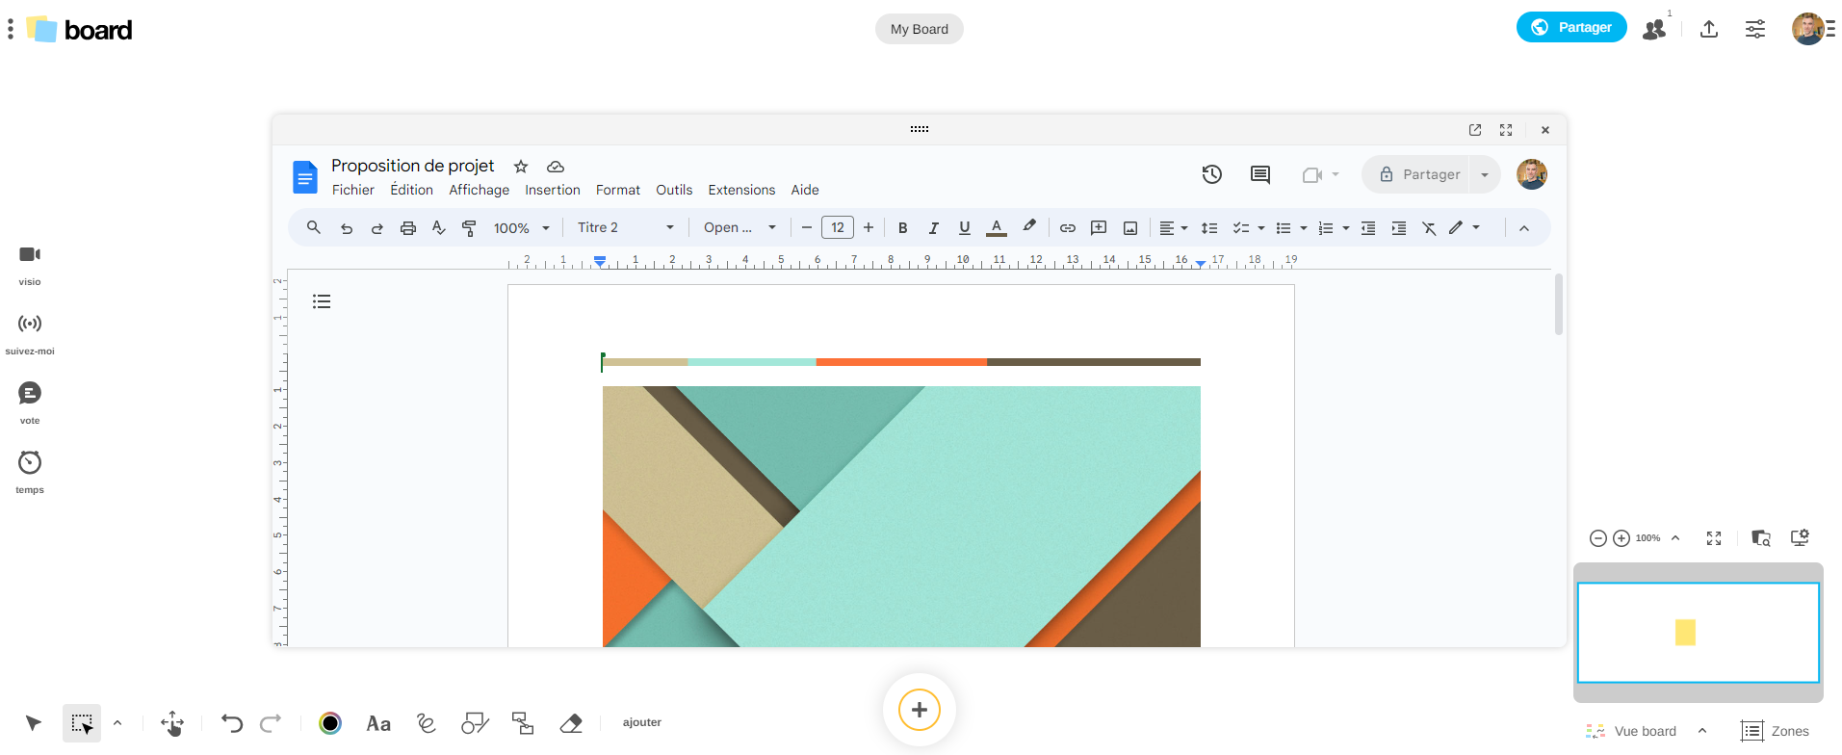1842x755 pixels.
Task: Toggle bold formatting
Action: click(x=902, y=228)
